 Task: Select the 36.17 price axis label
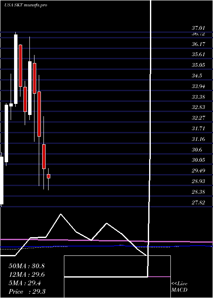pos(198,44)
